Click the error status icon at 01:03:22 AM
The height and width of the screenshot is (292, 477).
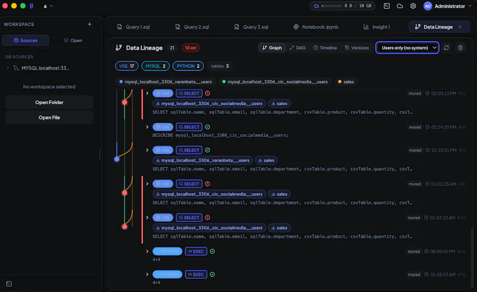207,218
